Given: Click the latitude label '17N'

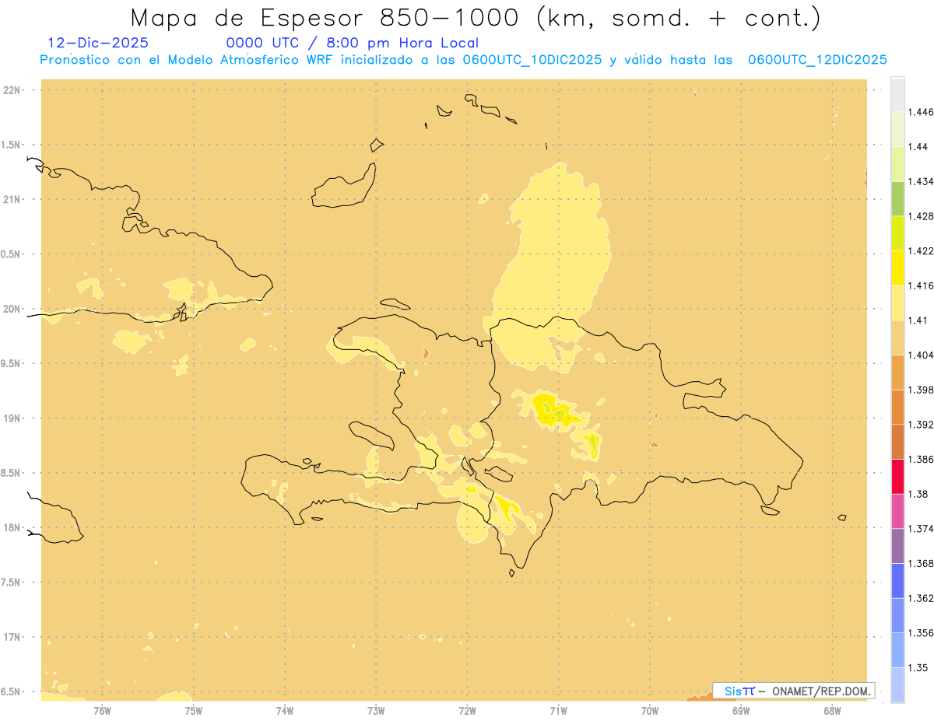Looking at the screenshot, I should 12,637.
